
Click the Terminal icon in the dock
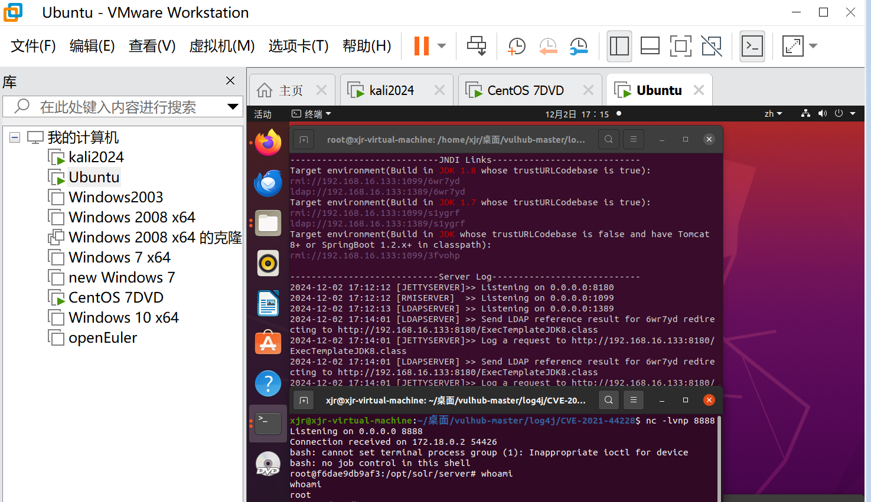click(268, 423)
